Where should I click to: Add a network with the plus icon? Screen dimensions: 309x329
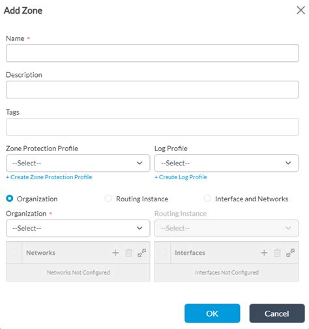click(x=115, y=253)
